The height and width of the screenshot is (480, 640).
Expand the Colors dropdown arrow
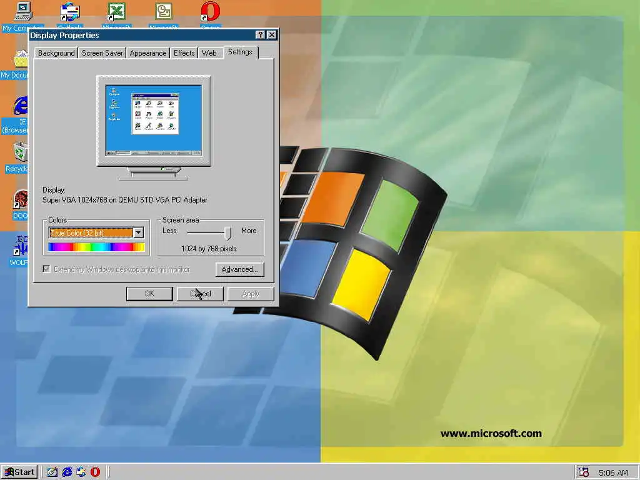coord(139,232)
